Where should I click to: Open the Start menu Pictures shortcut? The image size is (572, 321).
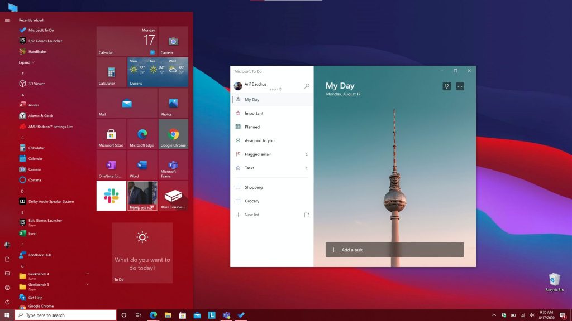(x=7, y=273)
